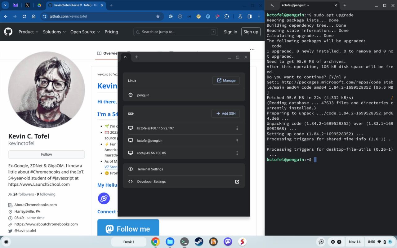
Task: Open the 1Password extension icon
Action: tap(171, 16)
